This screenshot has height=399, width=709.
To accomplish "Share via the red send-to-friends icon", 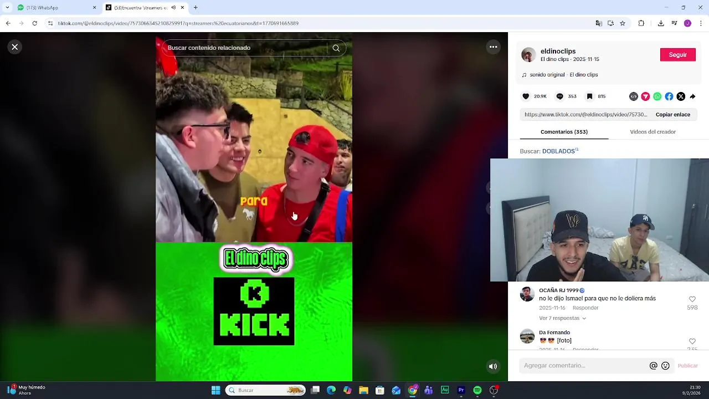I will [645, 96].
